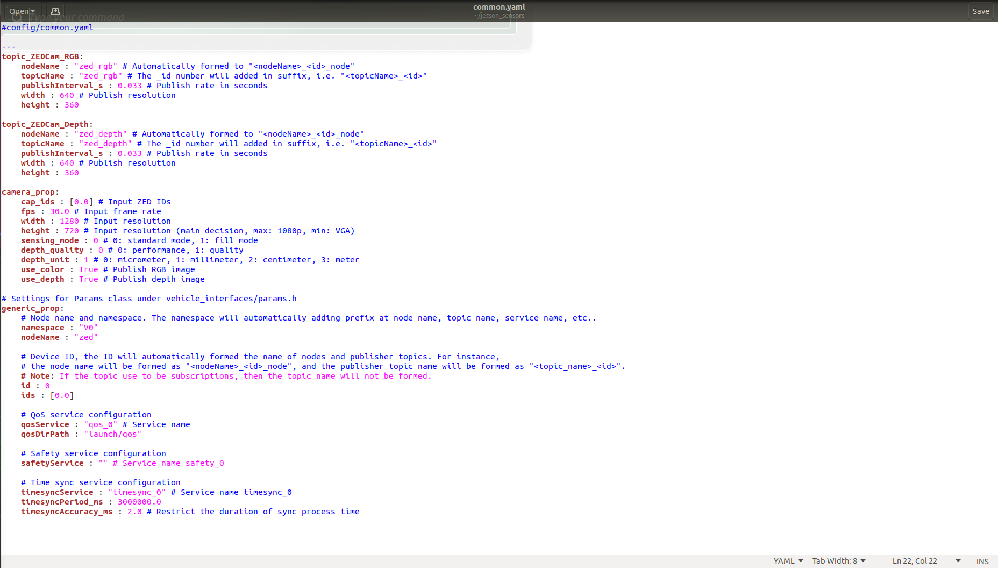Click the height 720 value
The image size is (998, 568).
(72, 231)
